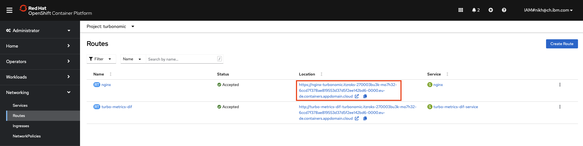Open the hamburger navigation menu
The height and width of the screenshot is (146, 583).
(x=9, y=10)
